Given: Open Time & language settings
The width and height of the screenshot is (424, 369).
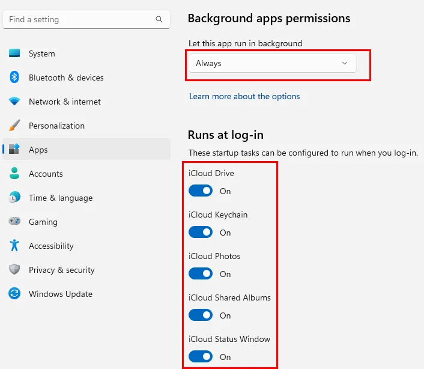Looking at the screenshot, I should 86,198.
